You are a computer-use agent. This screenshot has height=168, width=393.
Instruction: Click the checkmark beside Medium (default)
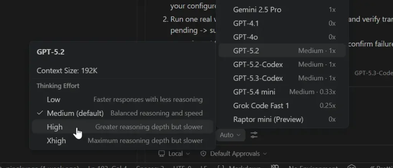click(x=40, y=113)
